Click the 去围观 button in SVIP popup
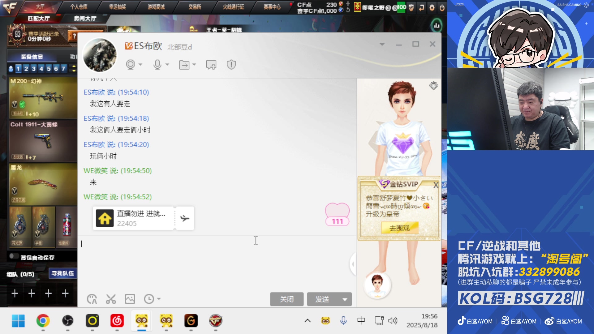 399,228
